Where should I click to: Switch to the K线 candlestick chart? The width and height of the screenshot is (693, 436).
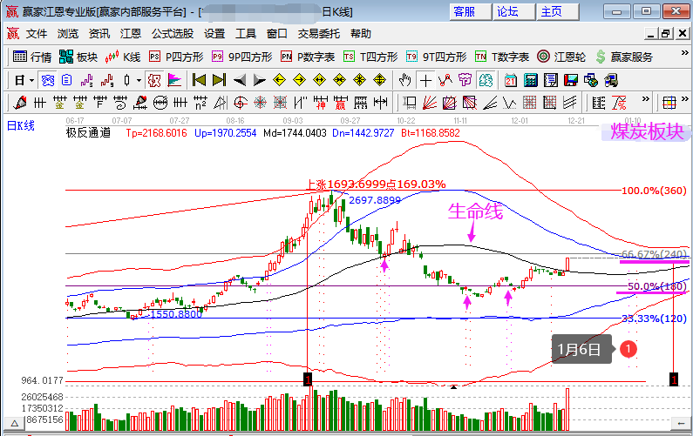122,57
